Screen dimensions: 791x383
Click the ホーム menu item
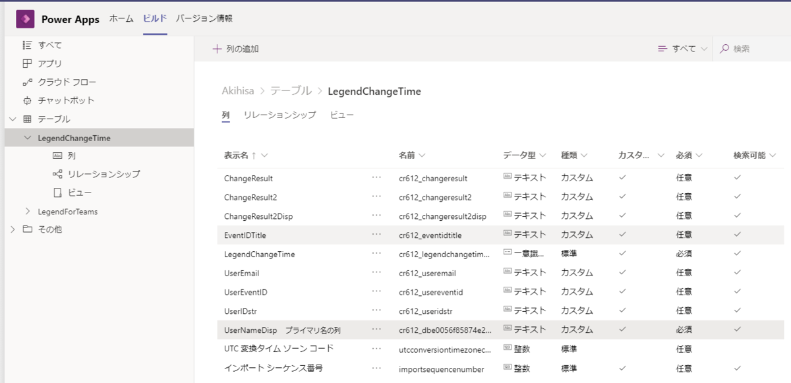coord(121,19)
